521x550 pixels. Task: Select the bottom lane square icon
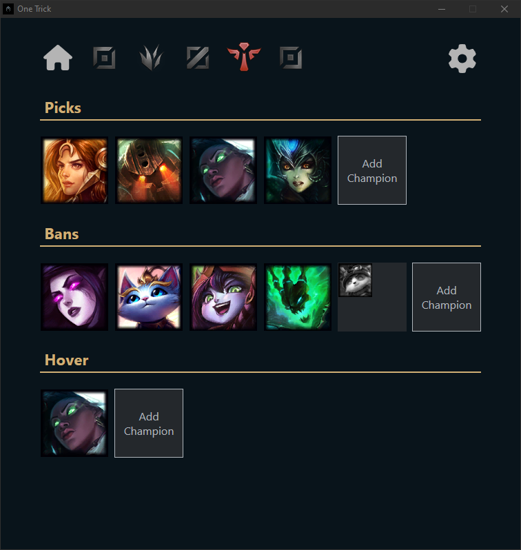tap(291, 57)
